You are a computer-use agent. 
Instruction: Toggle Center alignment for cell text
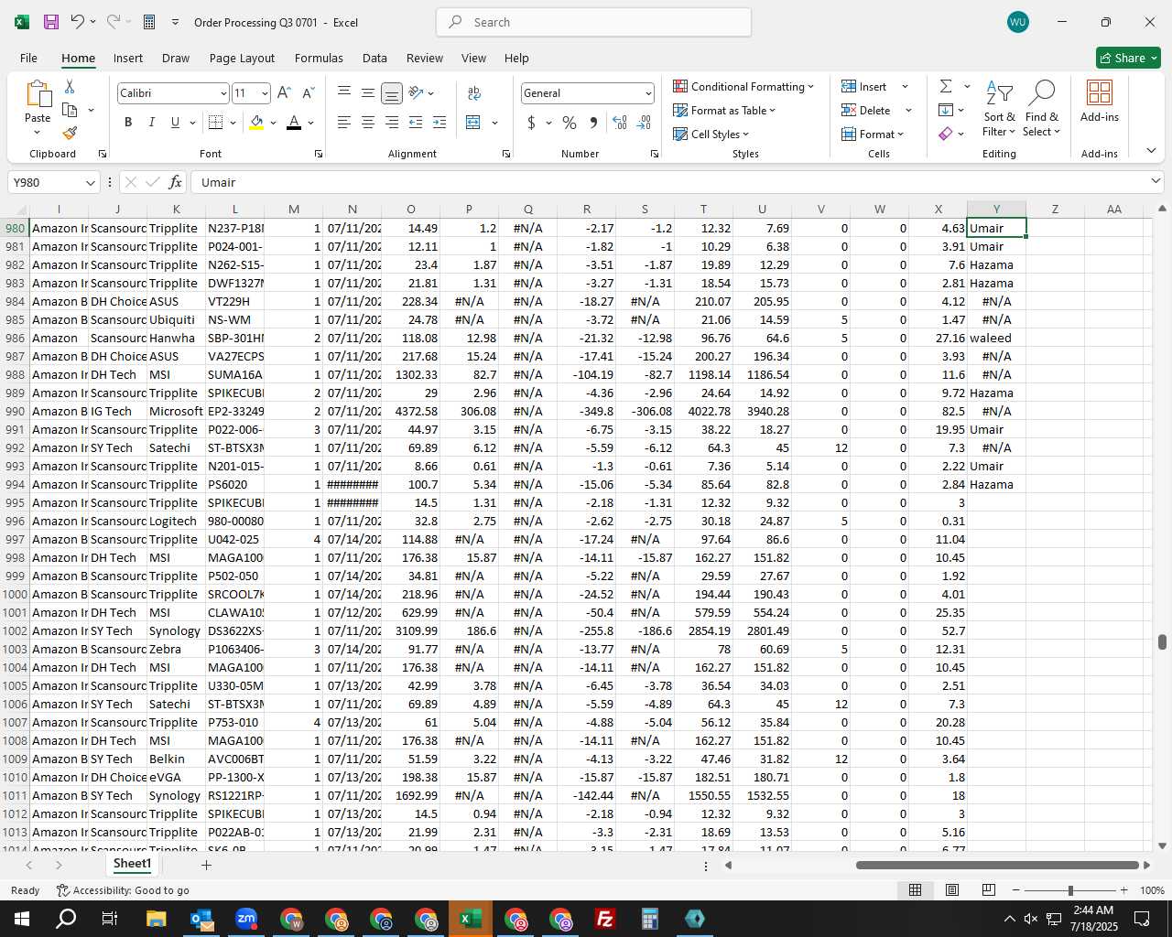368,123
